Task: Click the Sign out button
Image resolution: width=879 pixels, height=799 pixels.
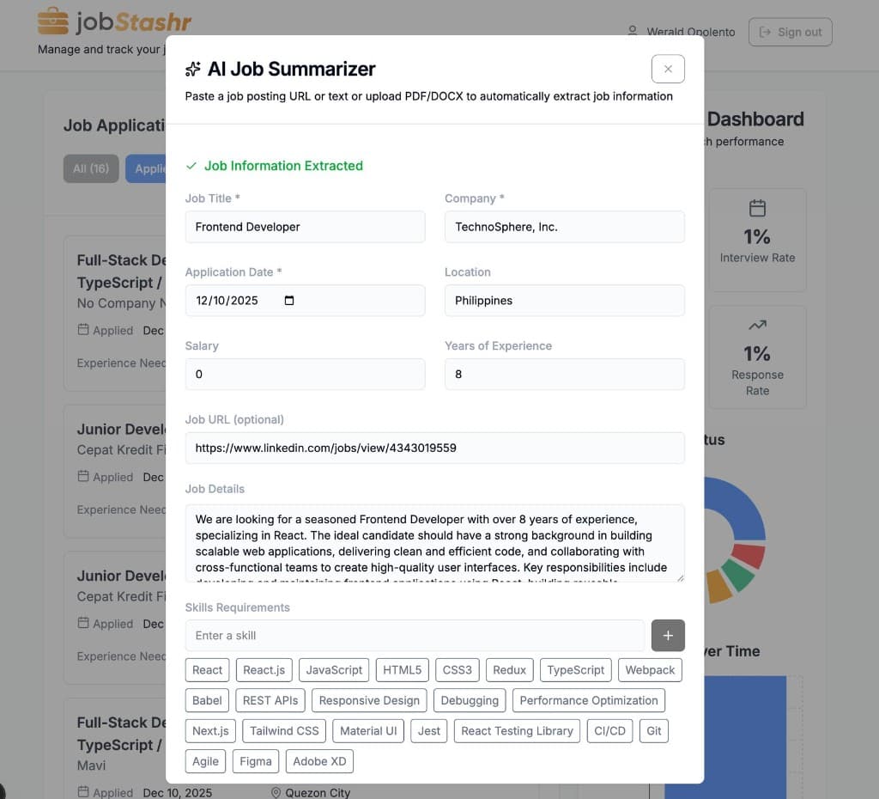Action: click(x=790, y=32)
